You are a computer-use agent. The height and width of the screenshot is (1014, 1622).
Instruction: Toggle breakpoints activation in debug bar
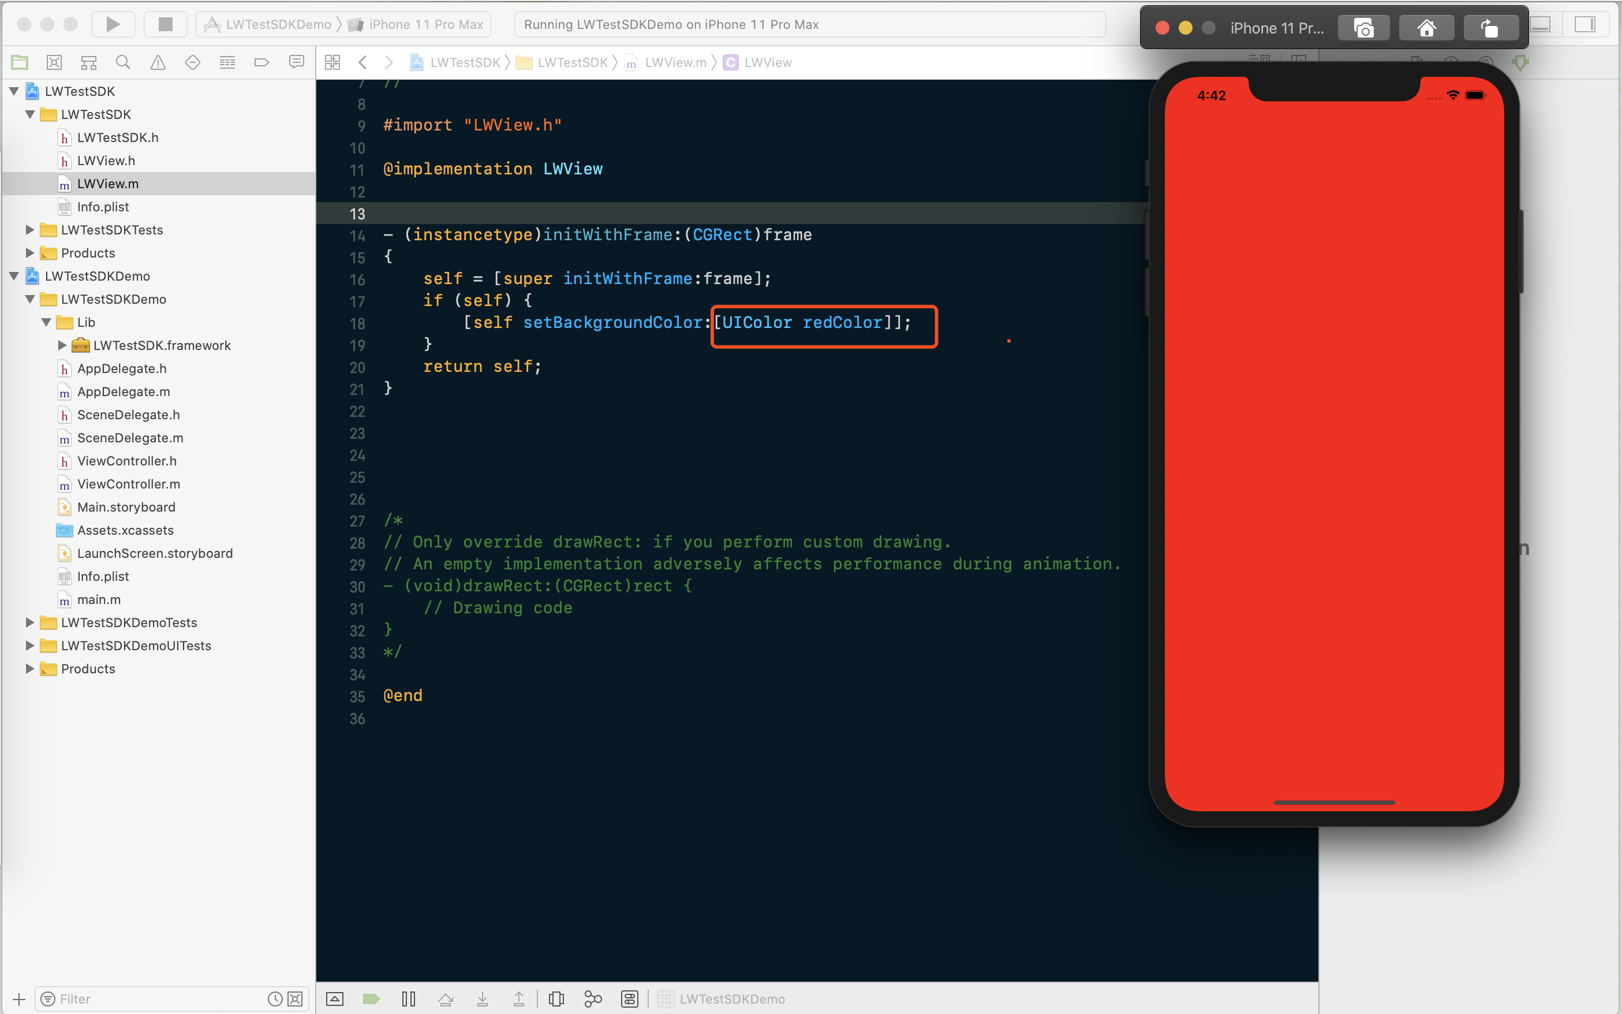[371, 998]
